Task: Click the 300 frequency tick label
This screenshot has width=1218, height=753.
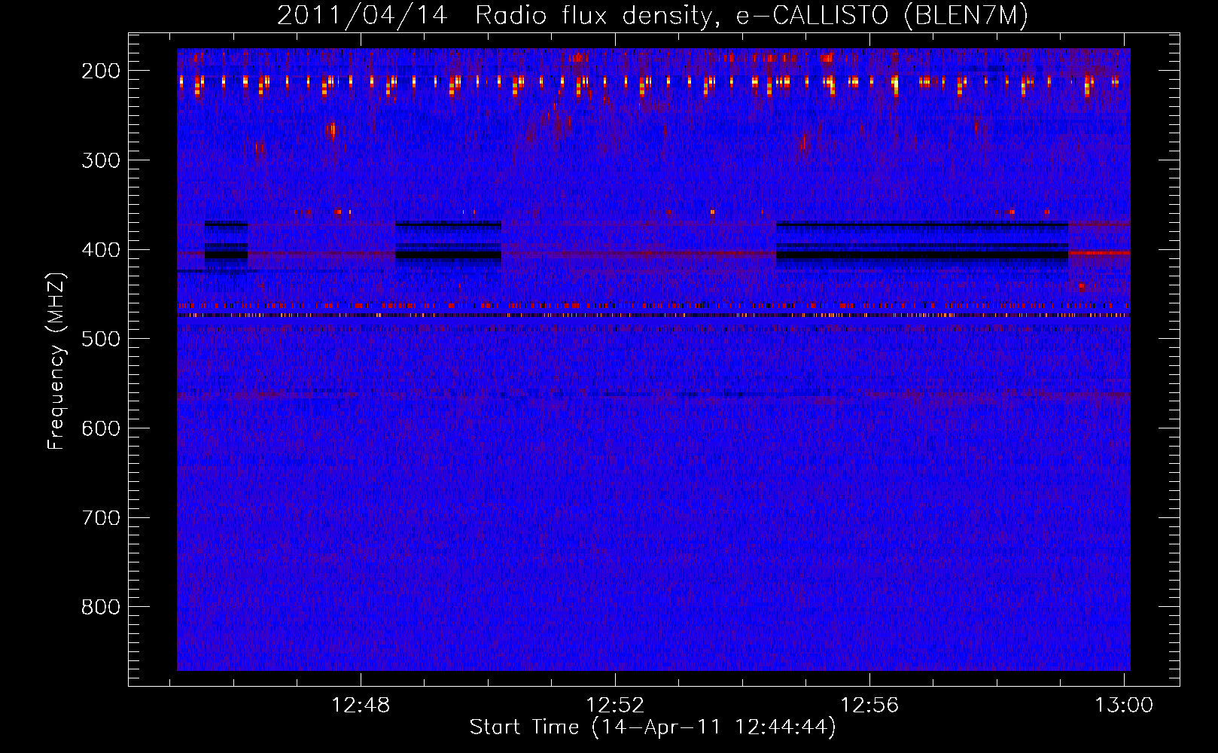Action: click(101, 160)
